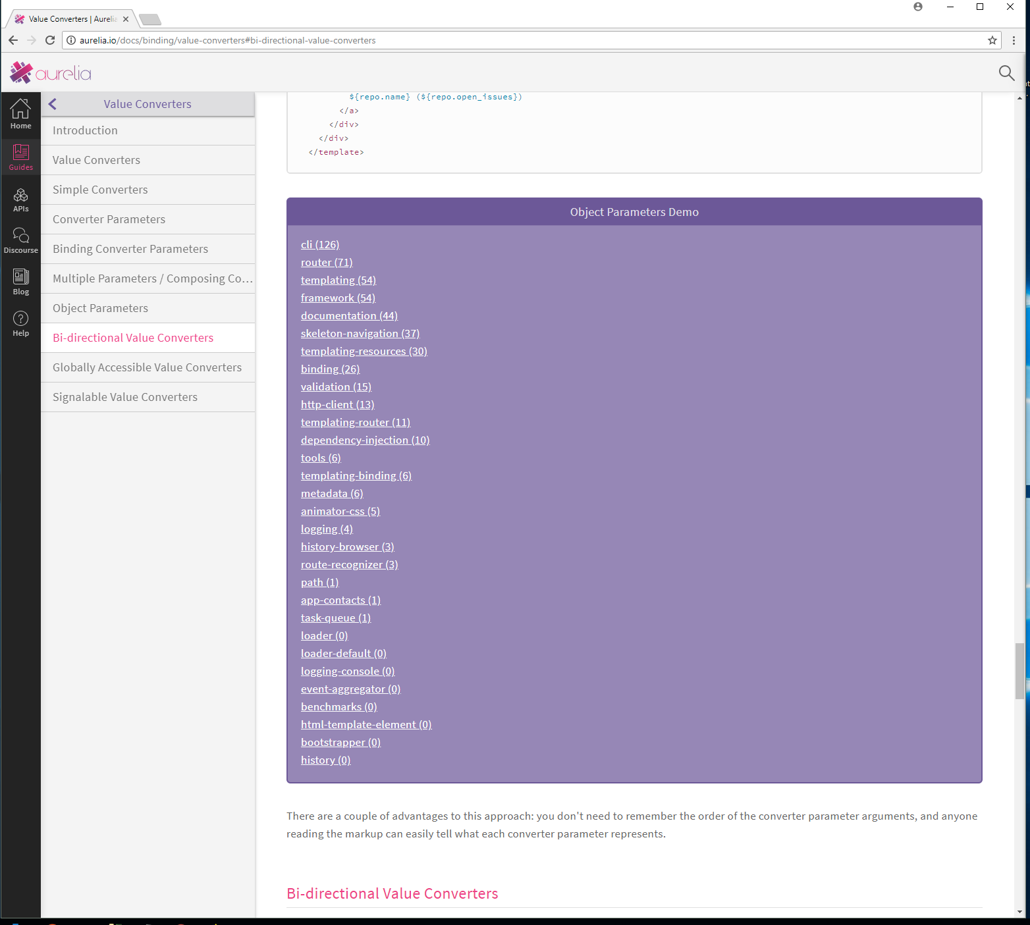The height and width of the screenshot is (925, 1030).
Task: Open the templating (54) link
Action: tap(339, 280)
